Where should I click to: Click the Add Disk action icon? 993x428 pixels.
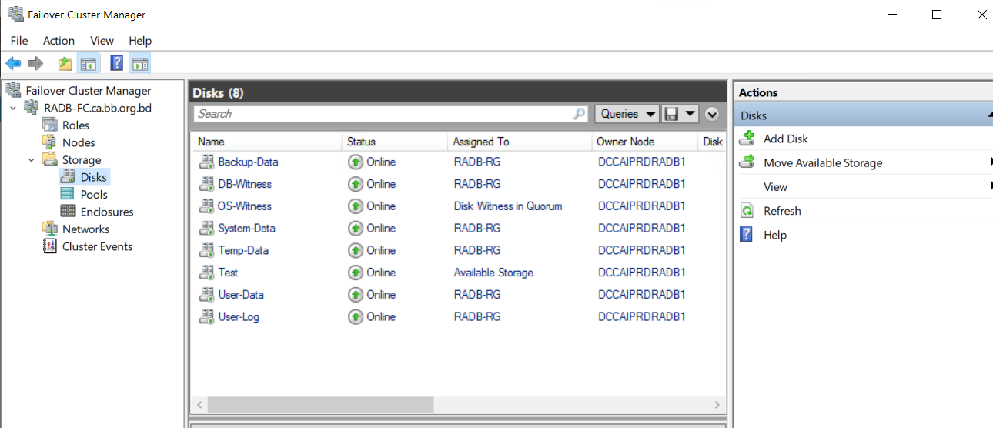pyautogui.click(x=747, y=139)
